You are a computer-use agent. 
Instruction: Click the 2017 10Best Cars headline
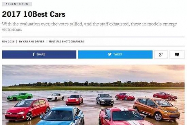click(34, 14)
